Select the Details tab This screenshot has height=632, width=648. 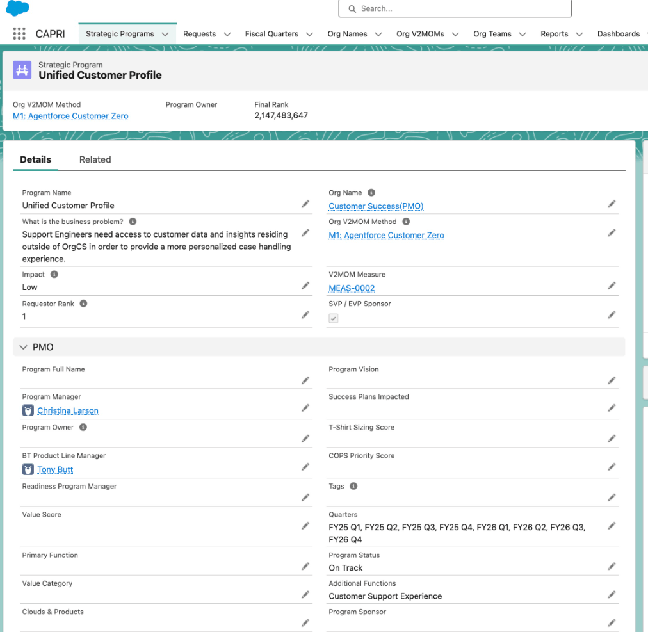click(x=36, y=159)
